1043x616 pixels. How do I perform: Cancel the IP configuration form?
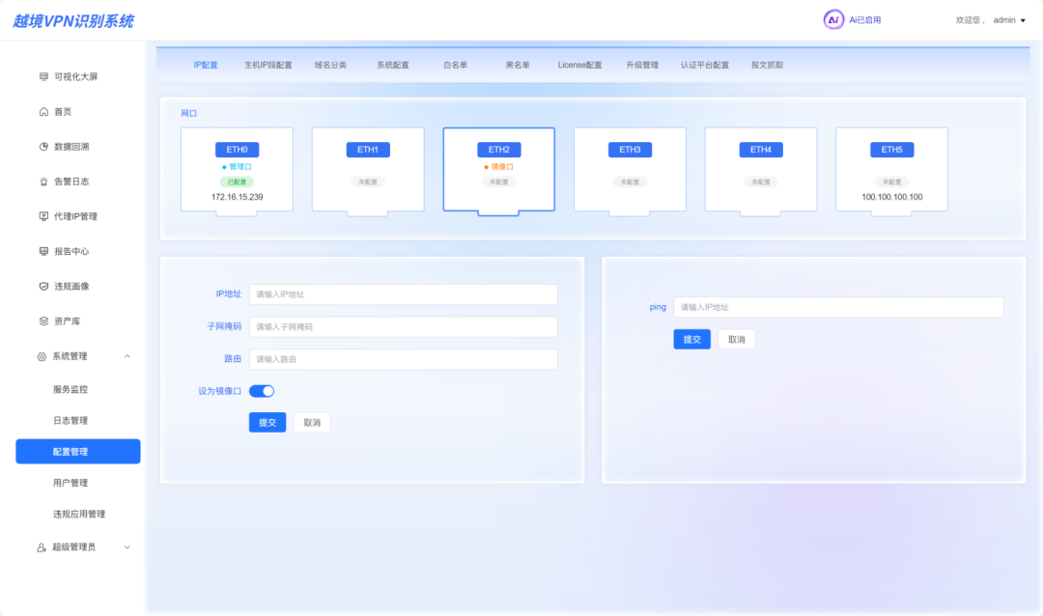pos(312,423)
